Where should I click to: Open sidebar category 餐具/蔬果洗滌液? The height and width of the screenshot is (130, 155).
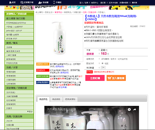pos(19,51)
